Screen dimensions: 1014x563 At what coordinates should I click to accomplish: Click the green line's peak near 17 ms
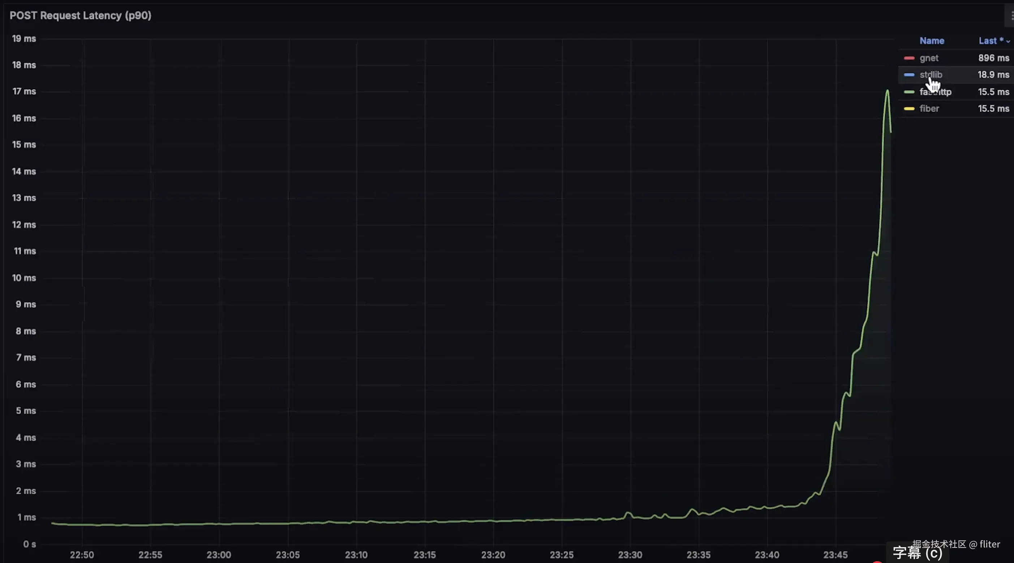pos(887,91)
